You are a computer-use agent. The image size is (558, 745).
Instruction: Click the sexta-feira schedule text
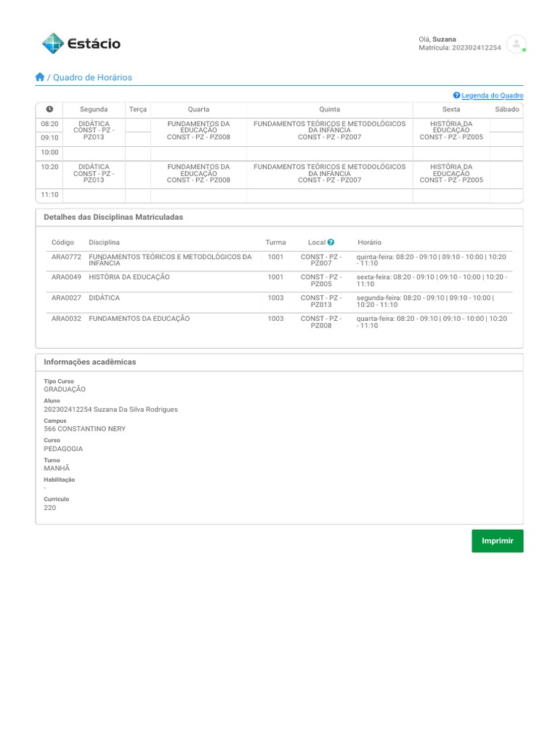432,280
